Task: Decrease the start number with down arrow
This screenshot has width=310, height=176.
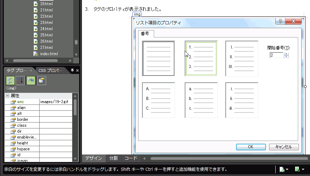Action: click(x=286, y=57)
